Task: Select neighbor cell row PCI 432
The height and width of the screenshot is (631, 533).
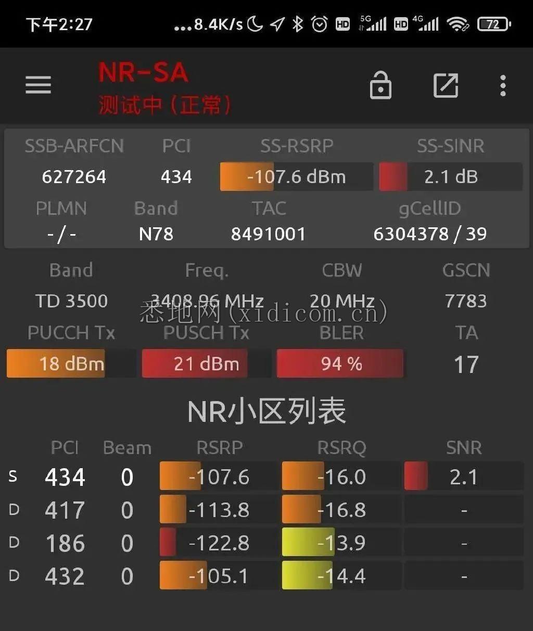Action: pyautogui.click(x=265, y=576)
